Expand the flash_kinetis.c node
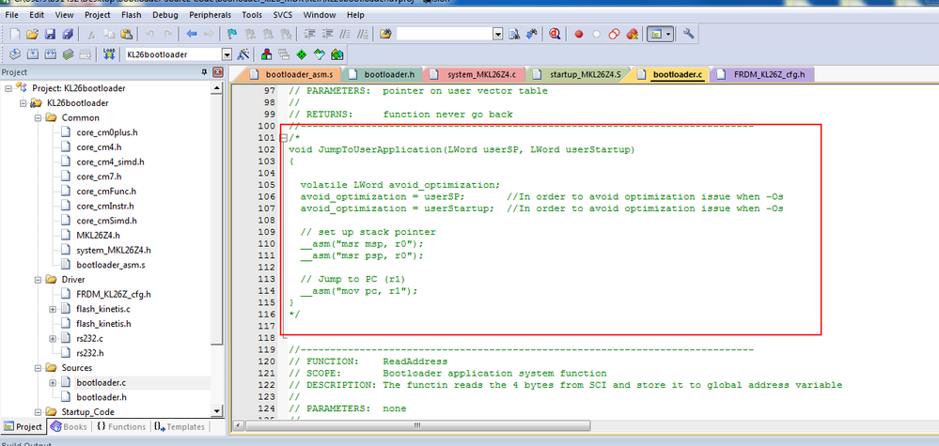 tap(53, 309)
